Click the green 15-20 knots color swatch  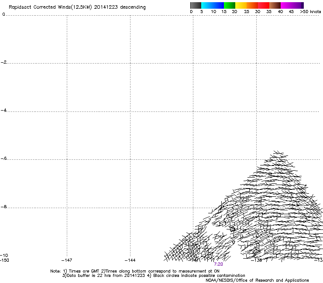230,5
